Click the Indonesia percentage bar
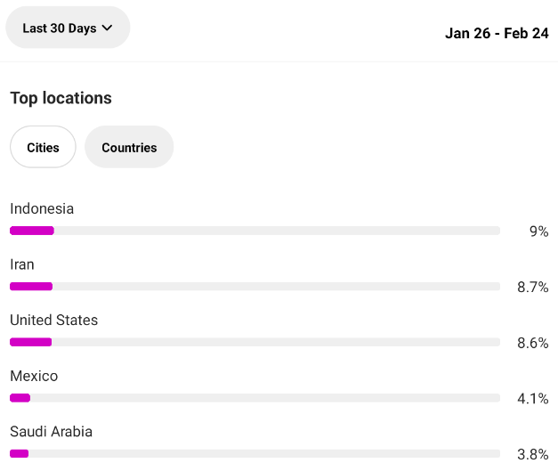558x471 pixels. point(255,231)
